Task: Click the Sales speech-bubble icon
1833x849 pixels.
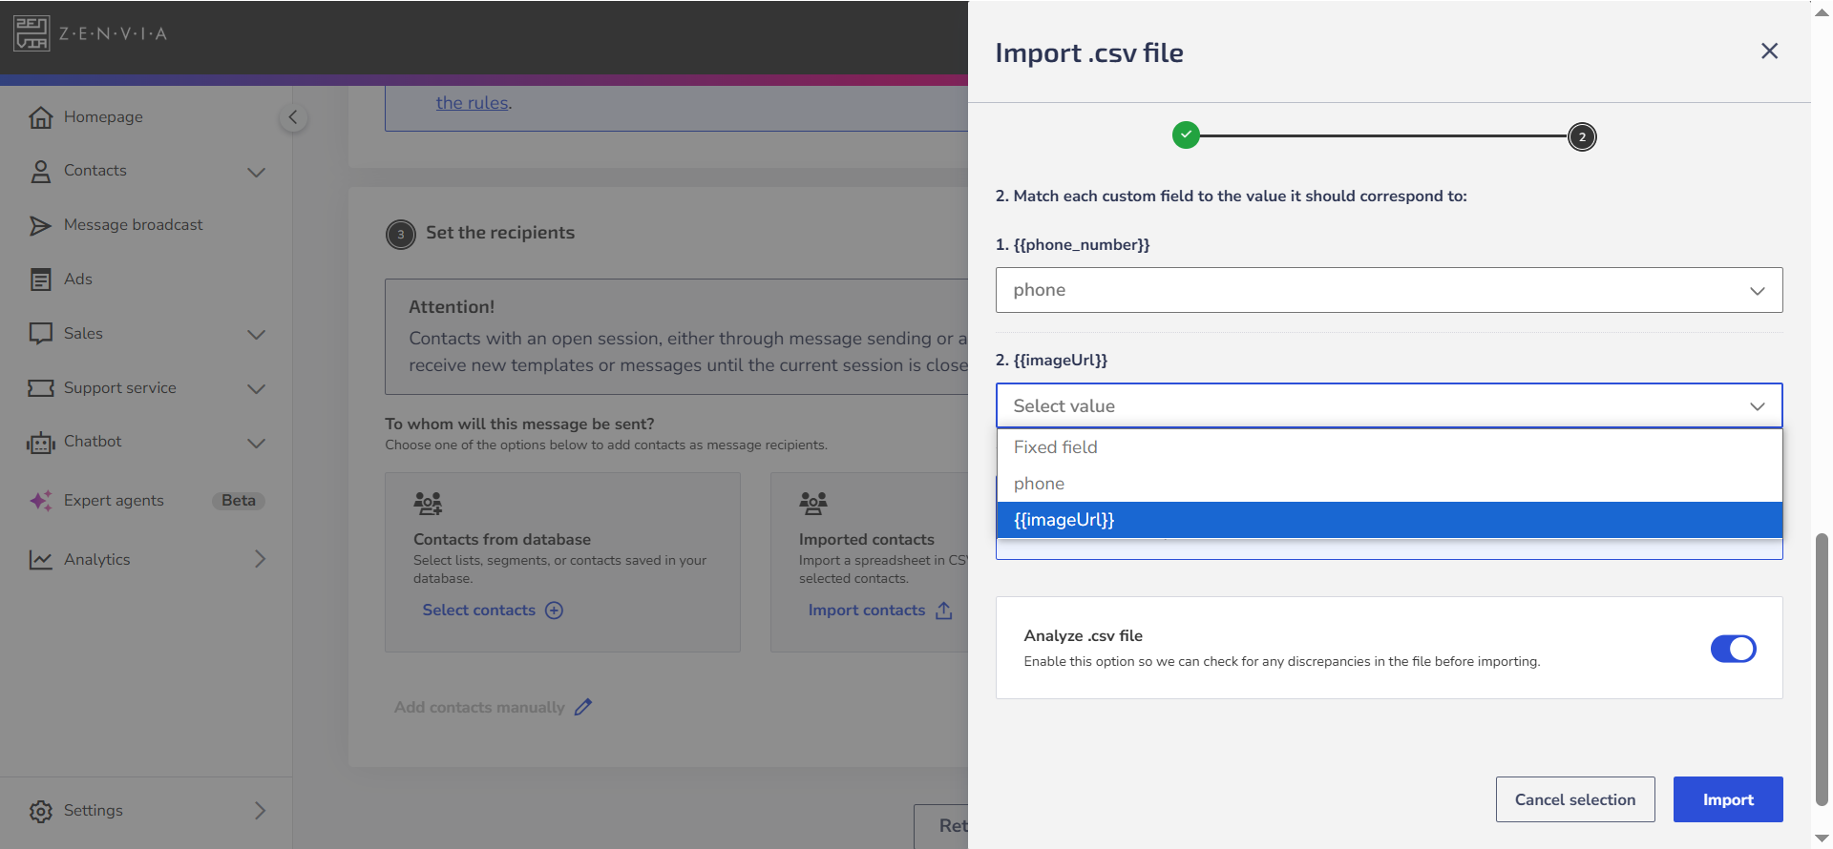Action: [x=40, y=334]
